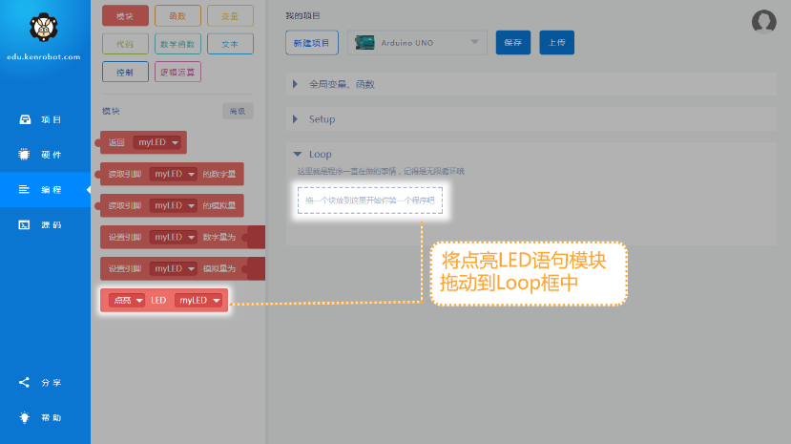791x444 pixels.
Task: Expand the 全局变量、函数 section
Action: tap(295, 84)
